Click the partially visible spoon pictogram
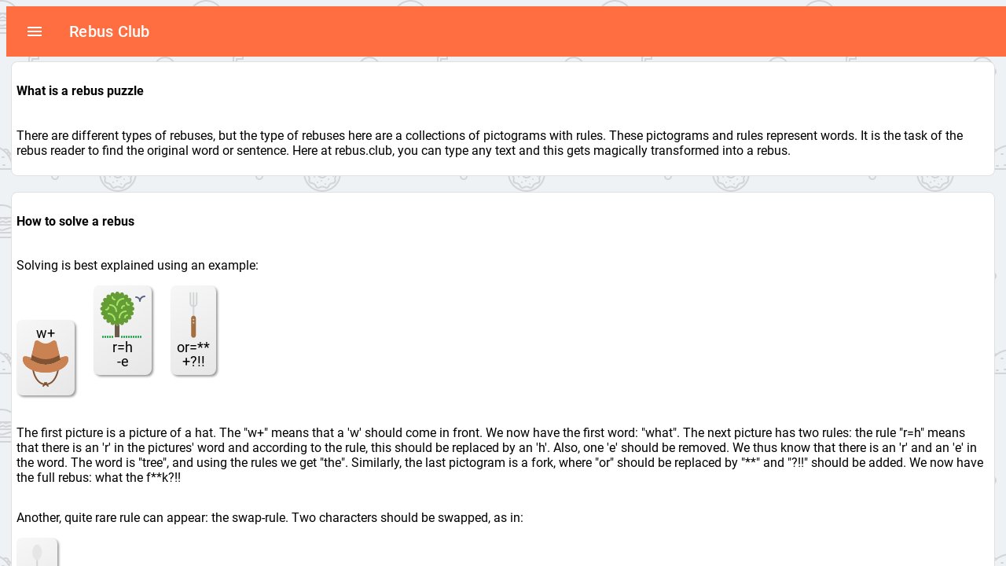The width and height of the screenshot is (1006, 566). [x=37, y=553]
